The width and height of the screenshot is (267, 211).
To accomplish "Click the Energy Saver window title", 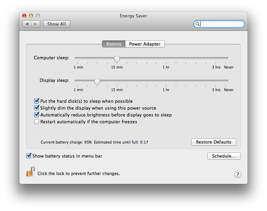I will [x=133, y=16].
